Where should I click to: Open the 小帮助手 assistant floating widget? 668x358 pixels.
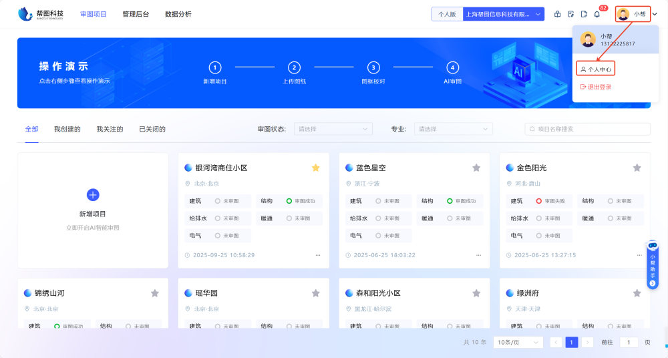pyautogui.click(x=653, y=264)
